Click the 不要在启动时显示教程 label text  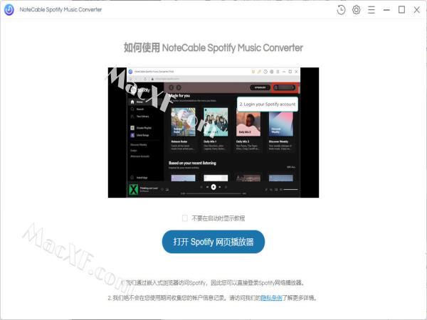click(218, 218)
